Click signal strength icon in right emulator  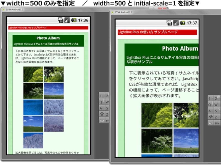(x=176, y=23)
